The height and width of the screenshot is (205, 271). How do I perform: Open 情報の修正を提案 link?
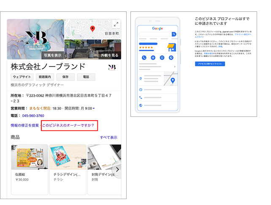(25, 125)
